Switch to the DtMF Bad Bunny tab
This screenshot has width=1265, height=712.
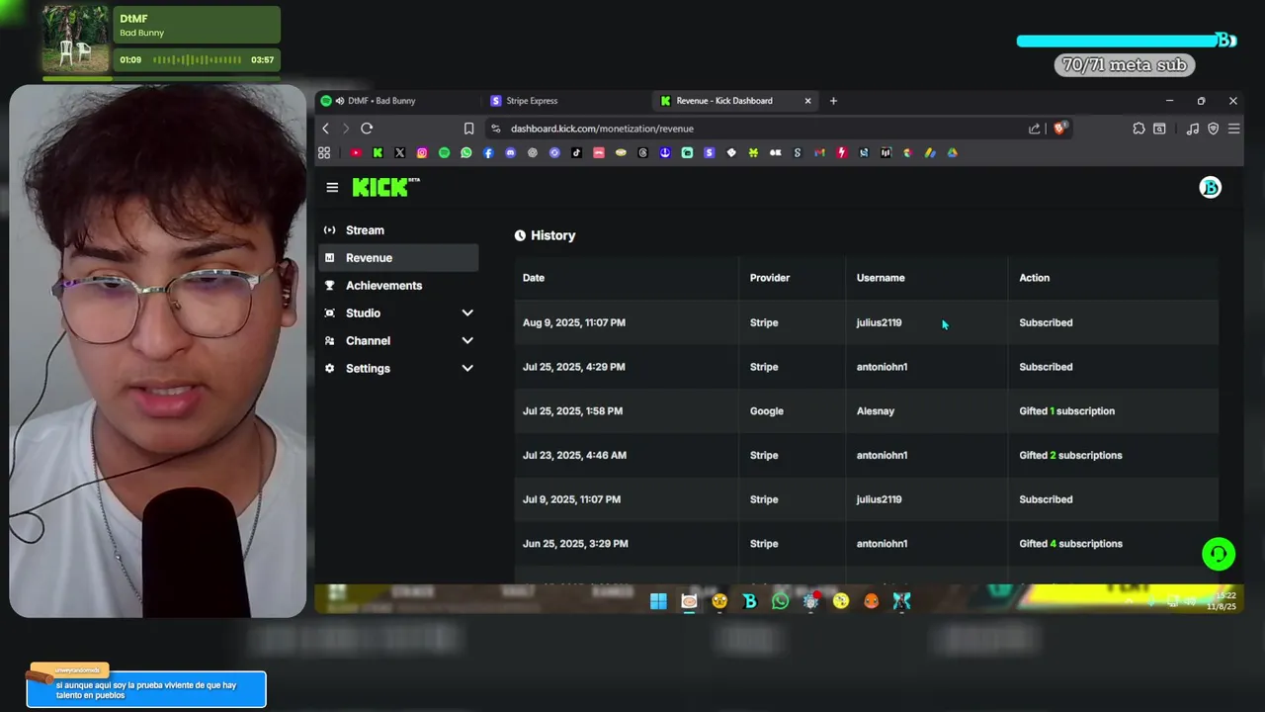(395, 101)
